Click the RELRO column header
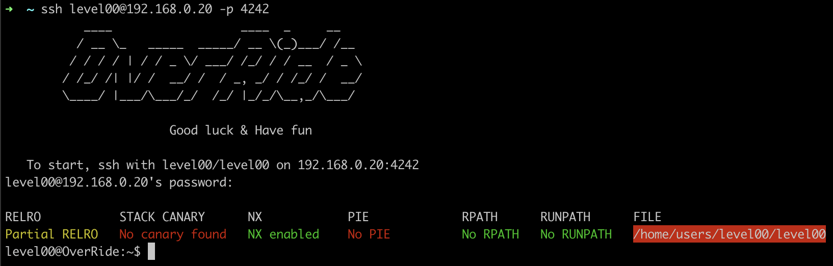The width and height of the screenshot is (833, 266). point(23,217)
